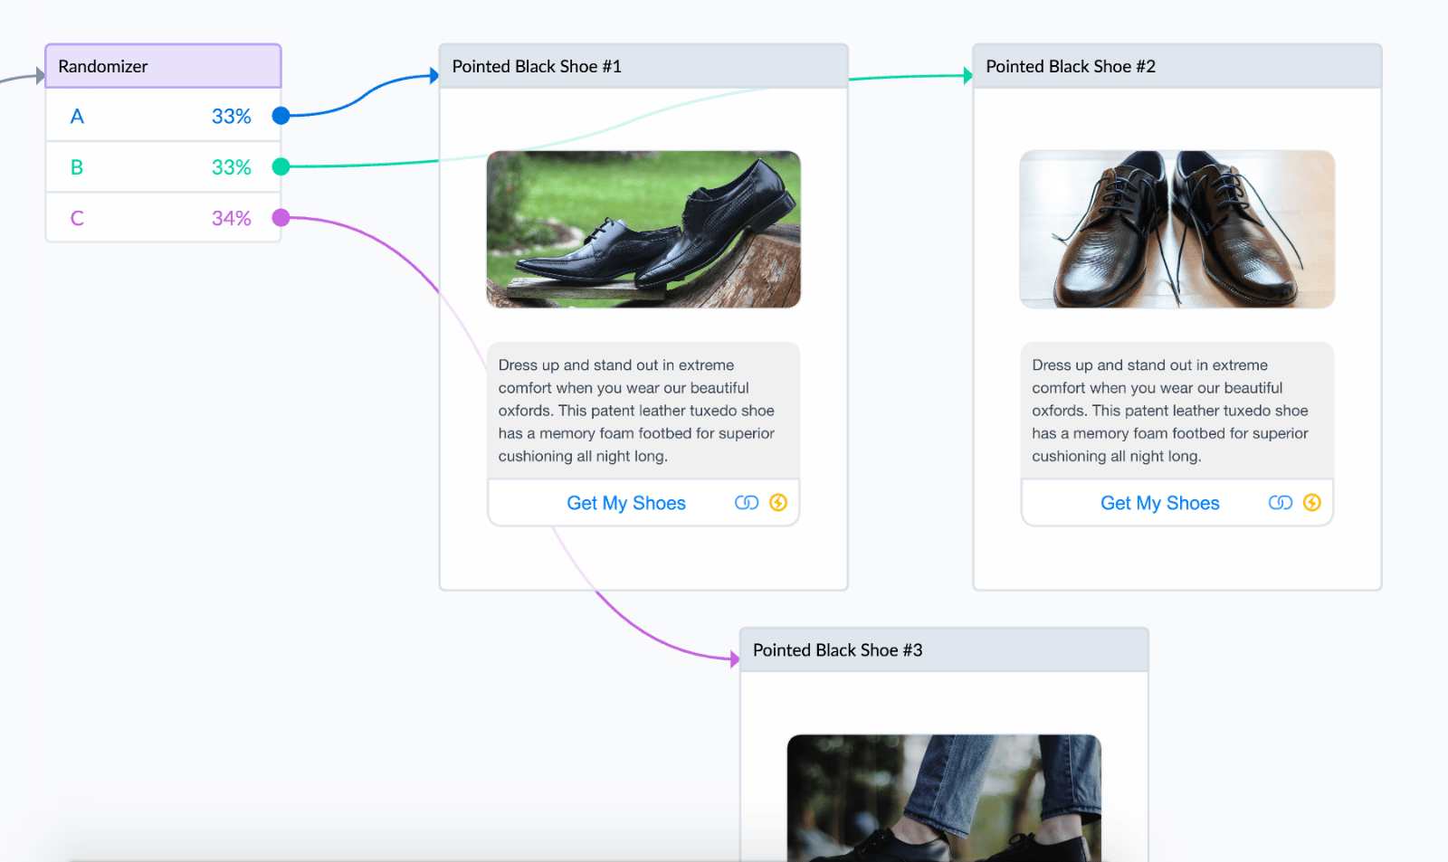Select the purple connector dot for variant C

[281, 217]
